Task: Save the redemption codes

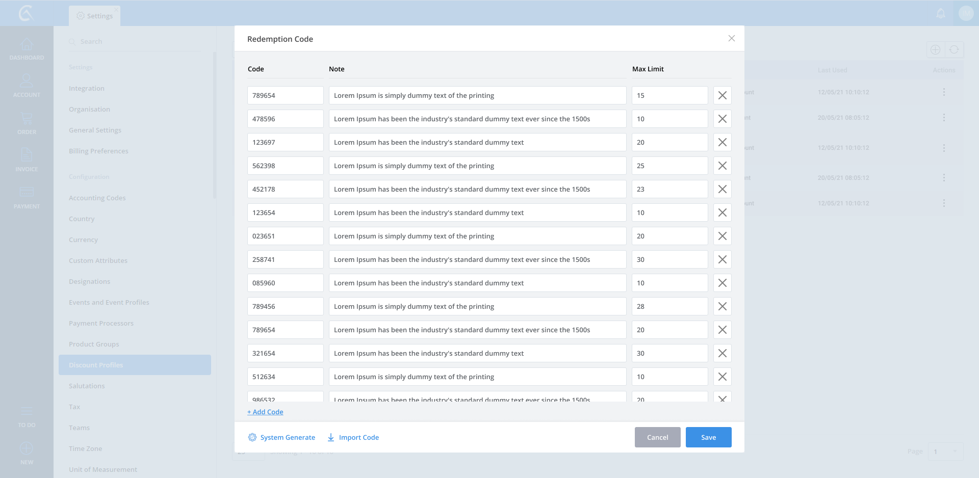Action: 708,437
